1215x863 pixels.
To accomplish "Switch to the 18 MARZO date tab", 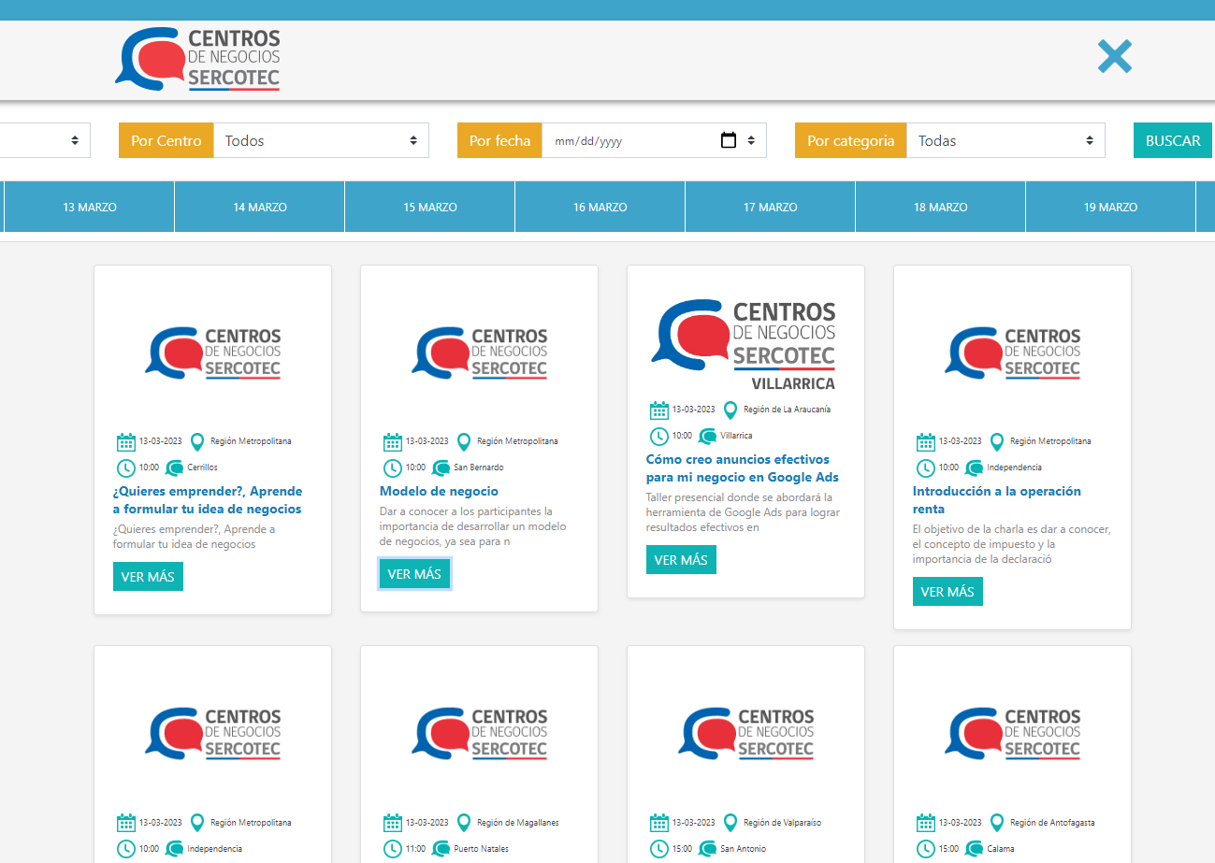I will (x=940, y=208).
